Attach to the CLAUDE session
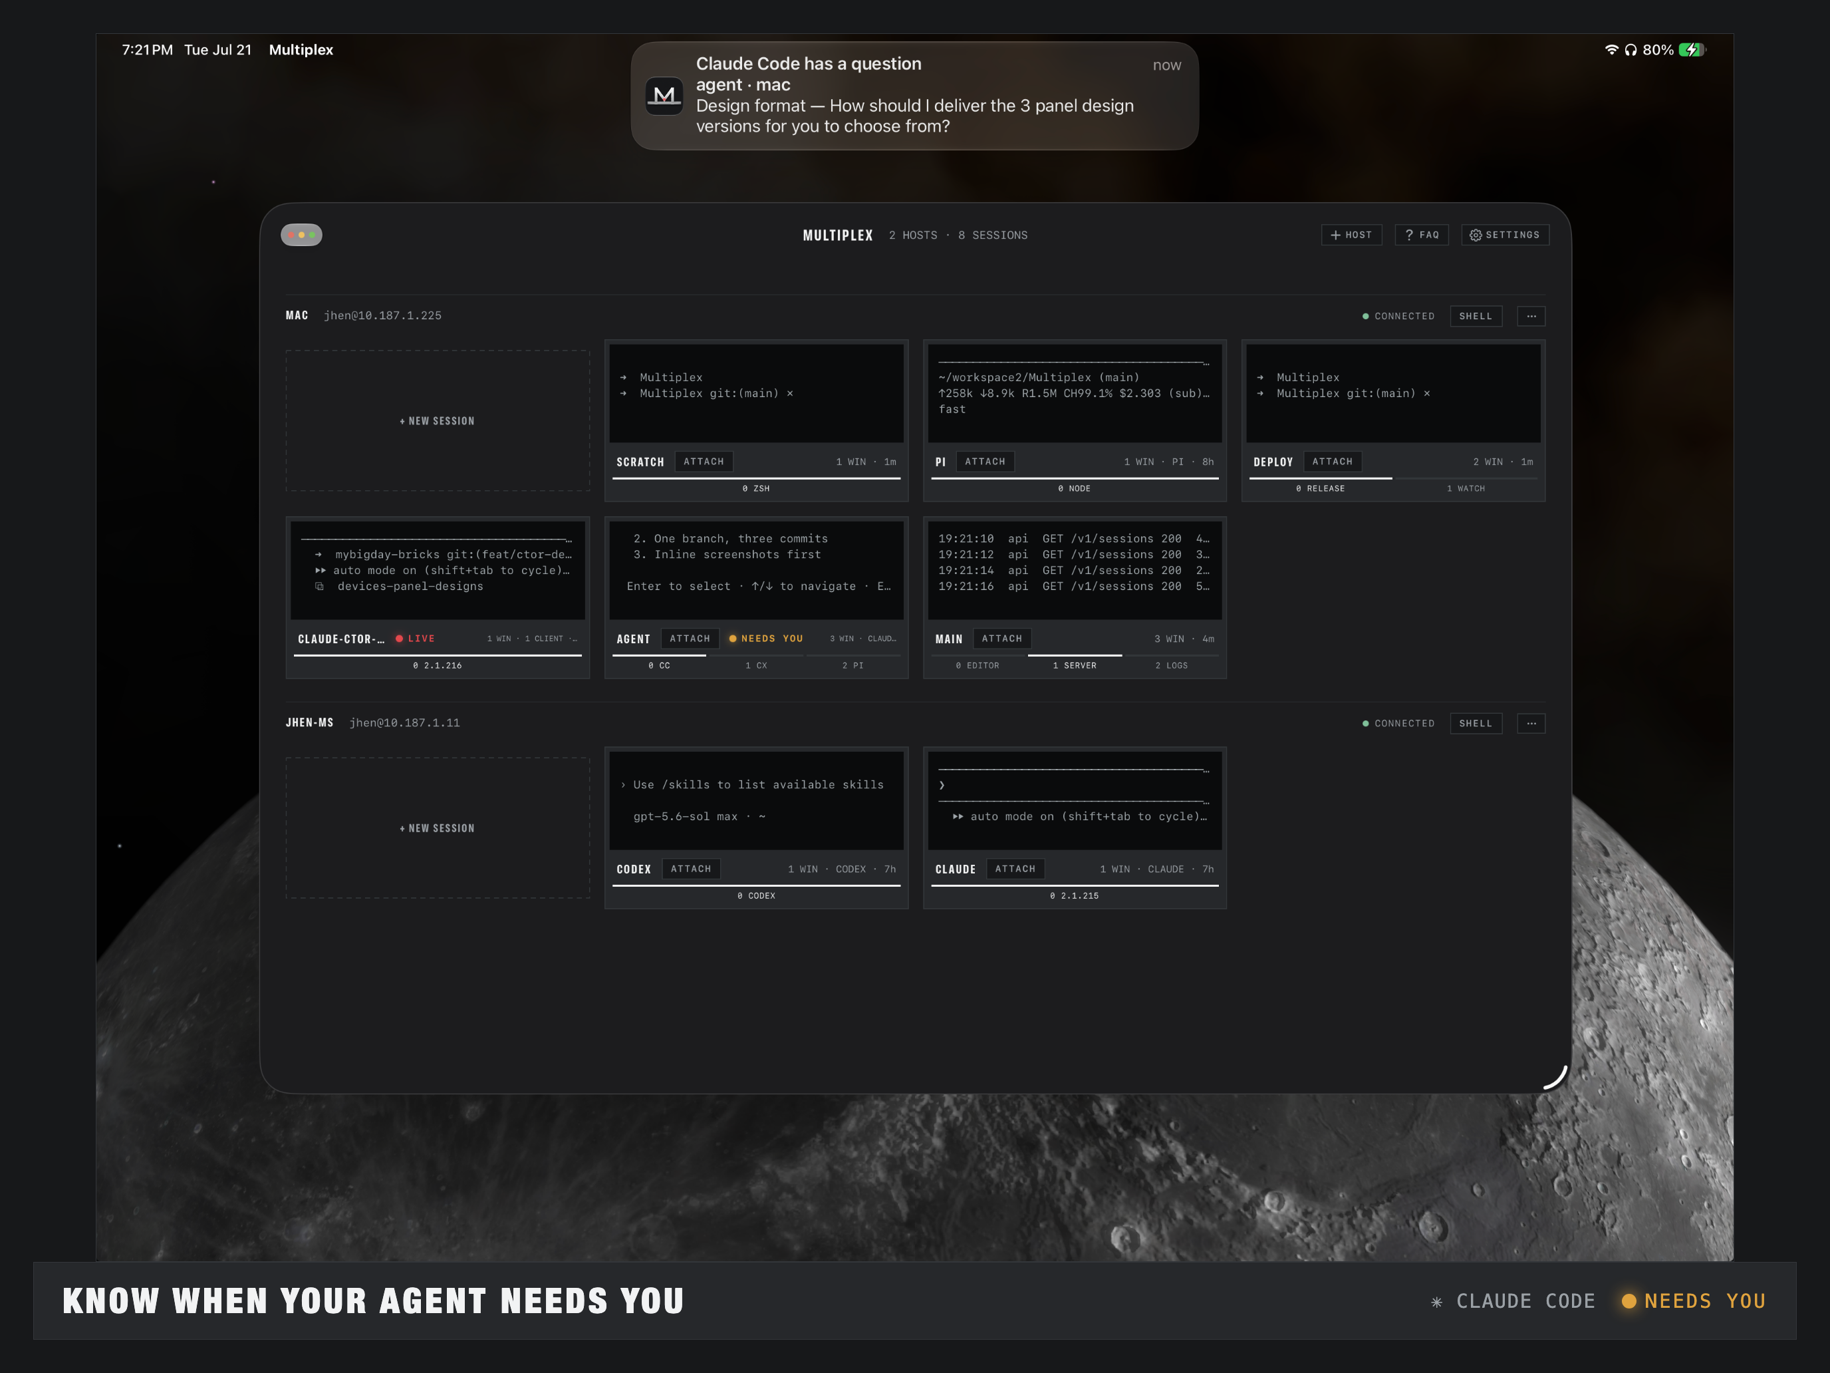Image resolution: width=1830 pixels, height=1373 pixels. [x=1015, y=869]
